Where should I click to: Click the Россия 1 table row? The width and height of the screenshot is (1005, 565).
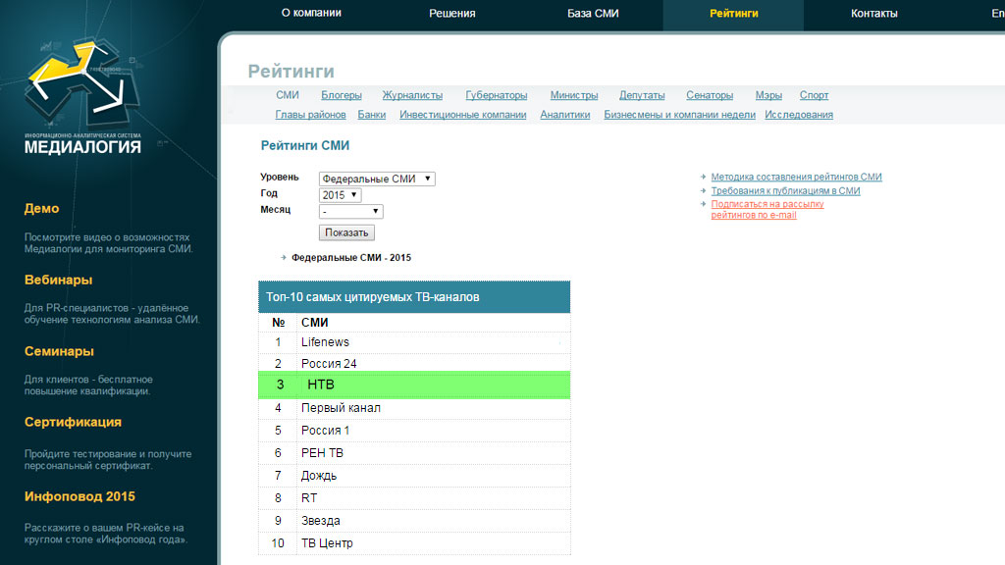pos(414,431)
